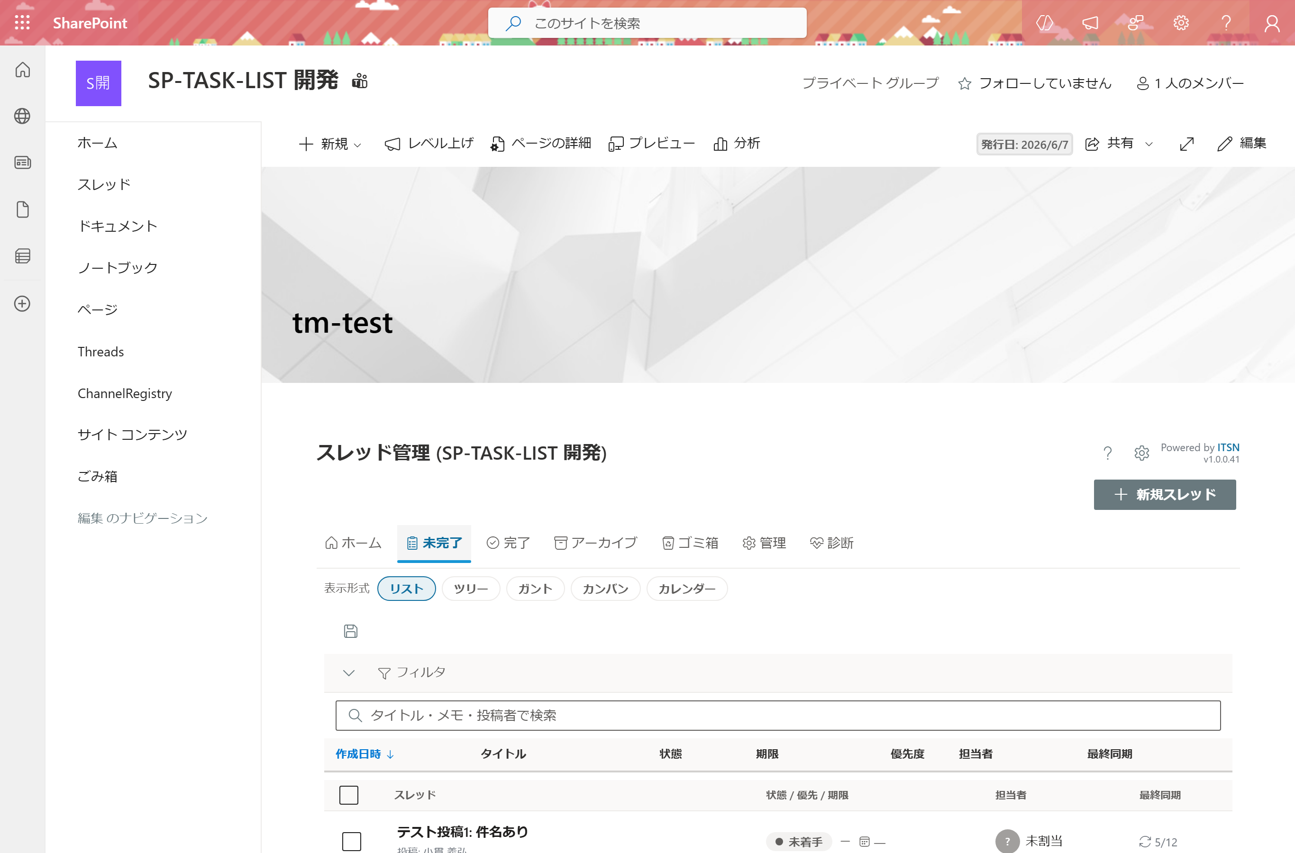Open web part help question mark icon
Screen dimensions: 1295x853
1107,453
